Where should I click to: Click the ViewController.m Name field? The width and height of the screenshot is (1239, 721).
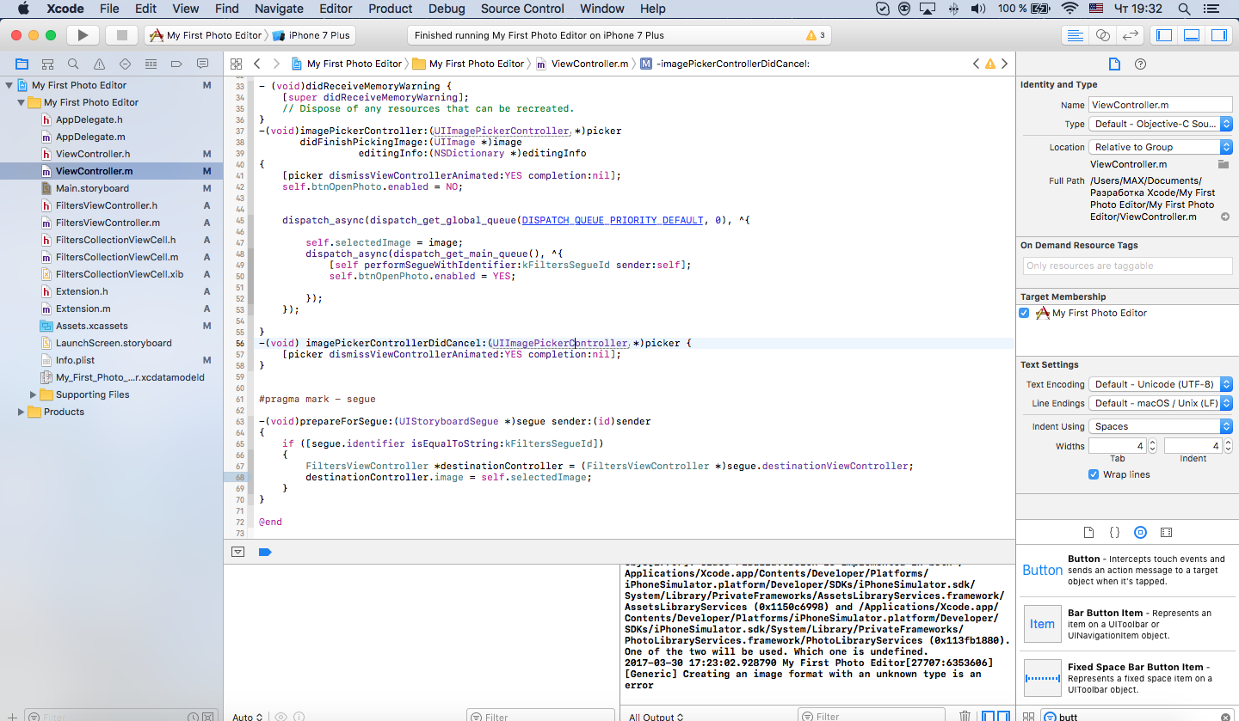[x=1161, y=105]
